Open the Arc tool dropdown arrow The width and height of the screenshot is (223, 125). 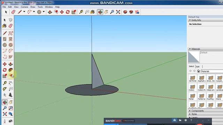[34, 12]
